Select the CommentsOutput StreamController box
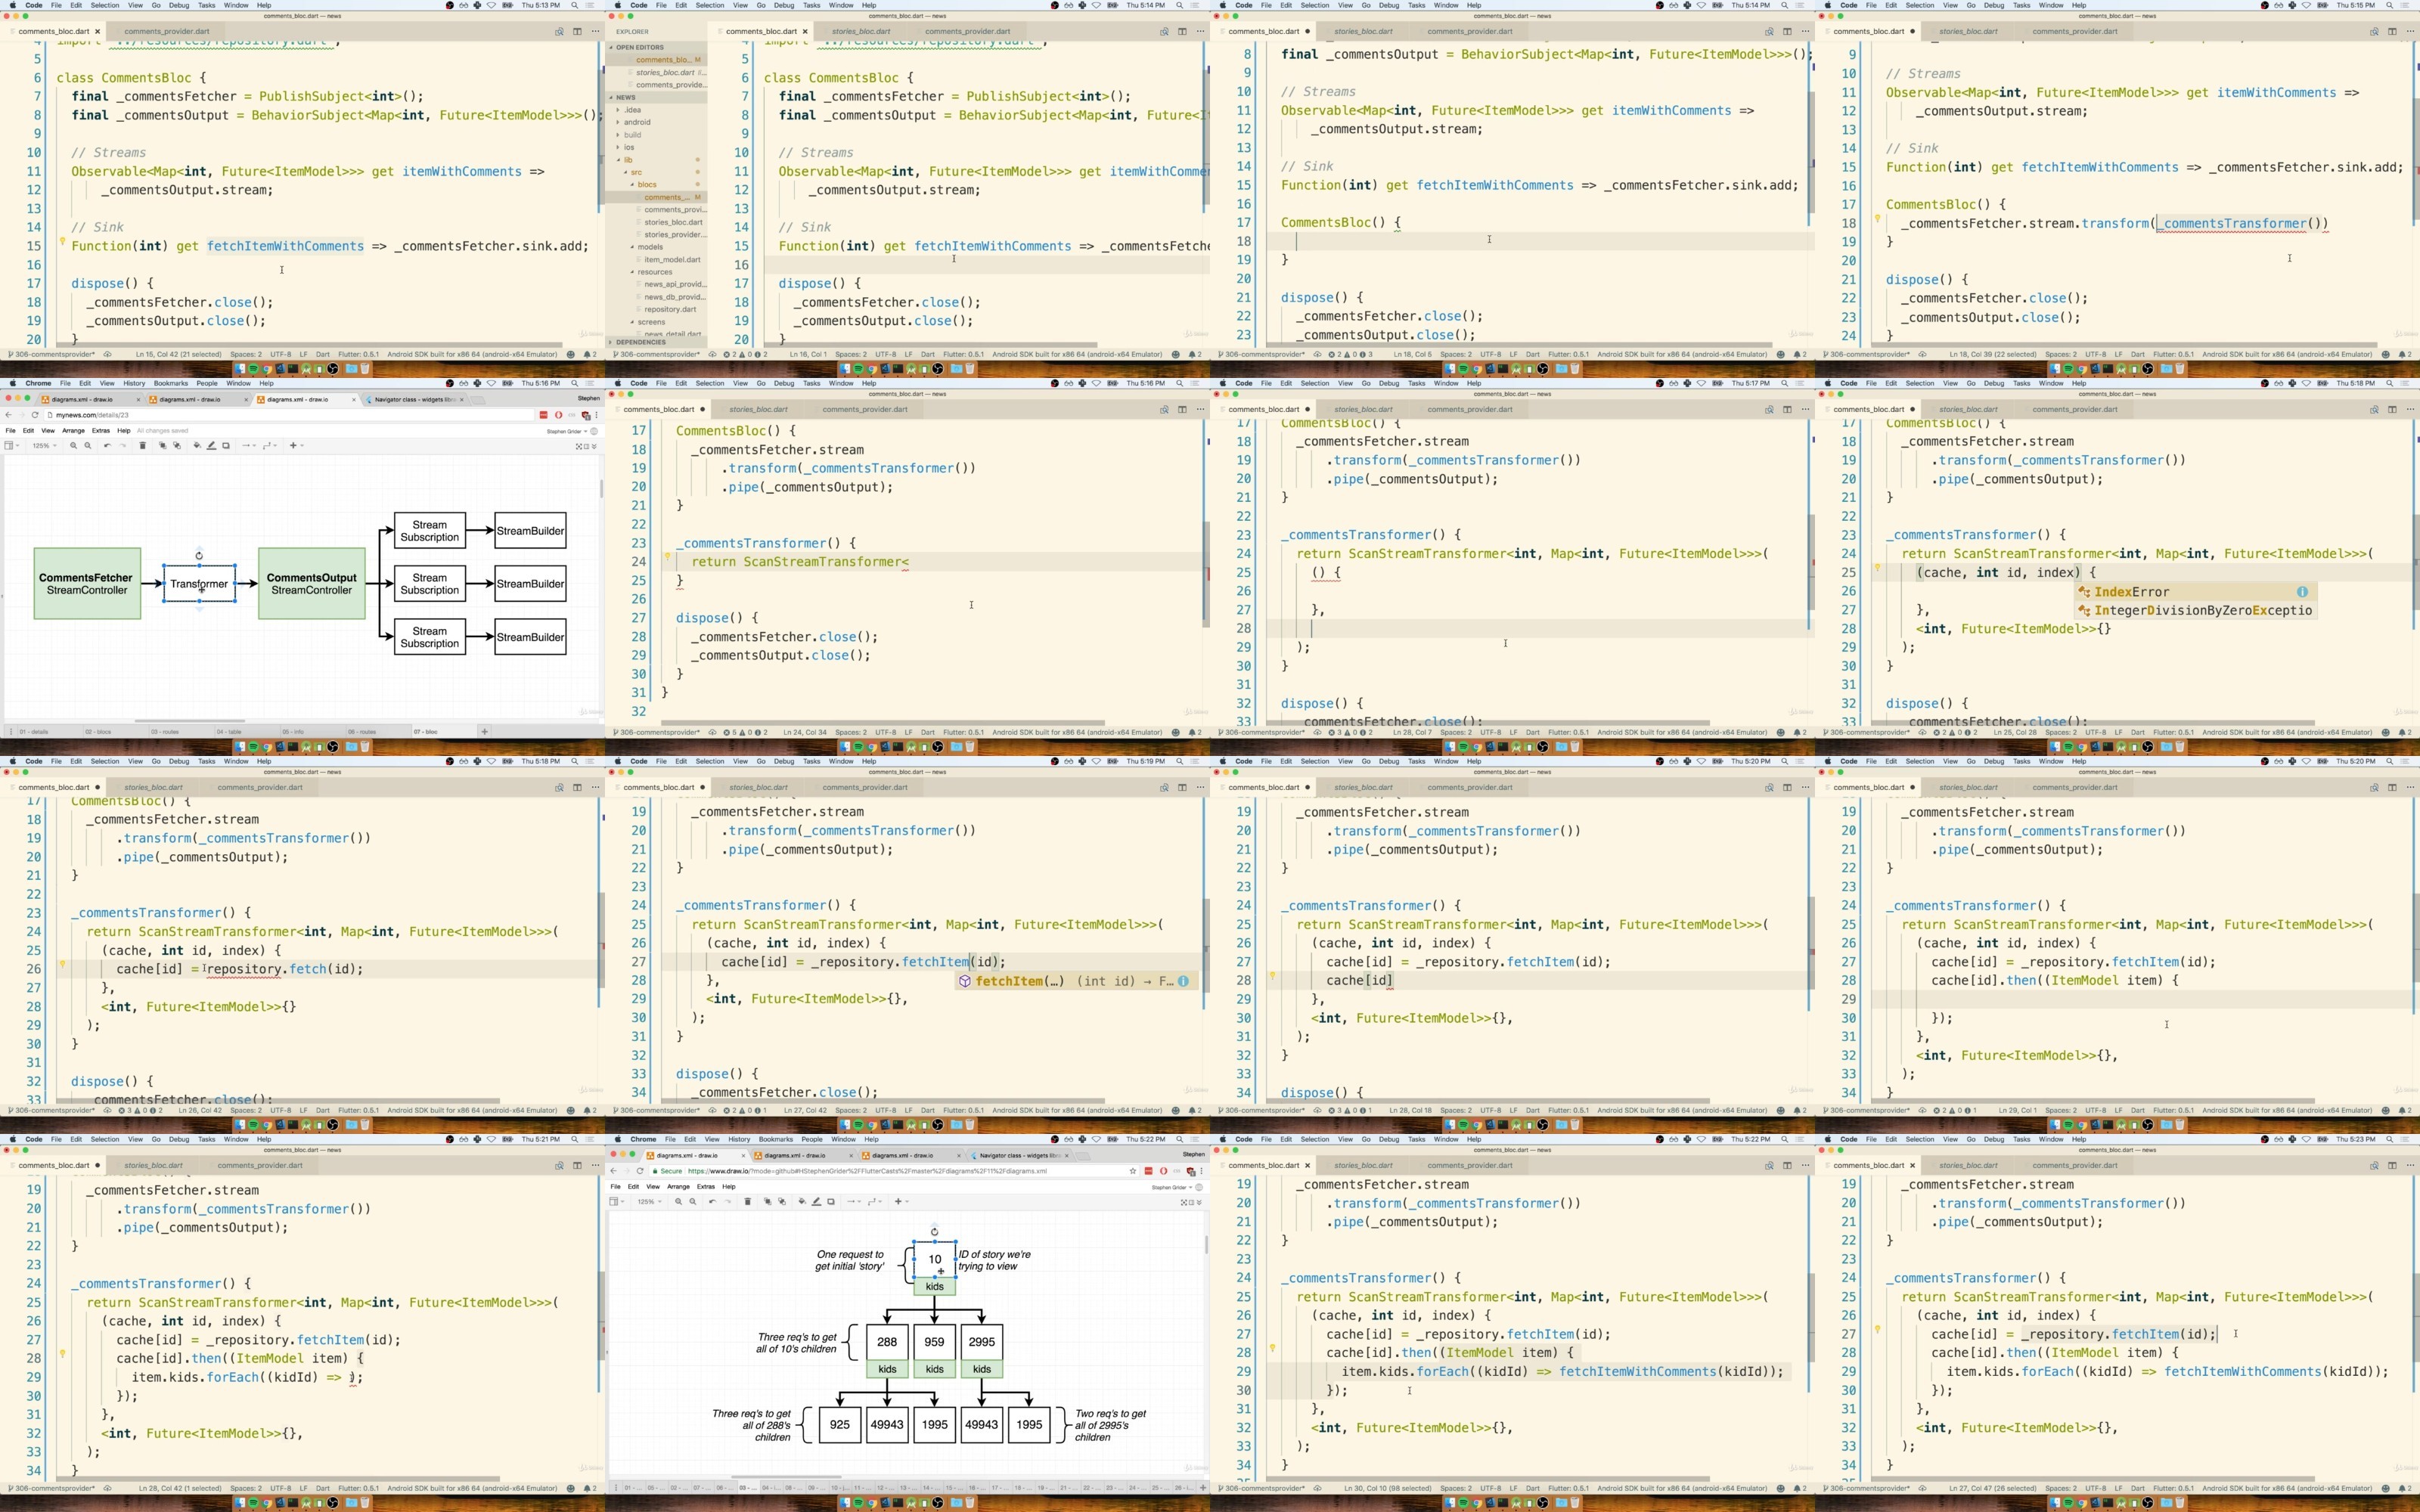Image resolution: width=2420 pixels, height=1512 pixels. tap(312, 584)
